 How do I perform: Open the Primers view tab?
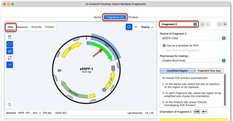click(x=50, y=27)
